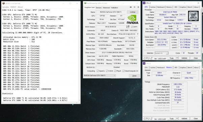Toggle the PhysX checkbox
Viewport: 203px width, 122px height.
115,71
